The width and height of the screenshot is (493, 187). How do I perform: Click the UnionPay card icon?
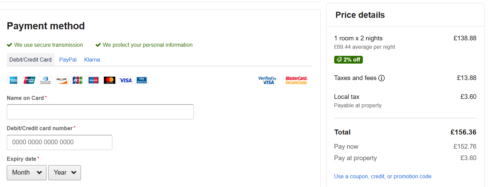pyautogui.click(x=30, y=80)
